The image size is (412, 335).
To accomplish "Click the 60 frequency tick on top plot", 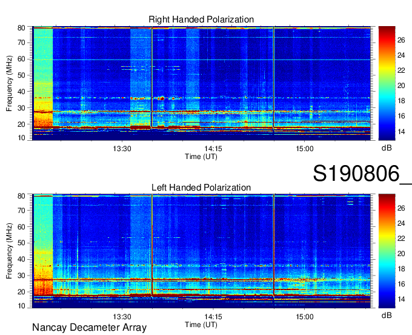I will point(21,59).
